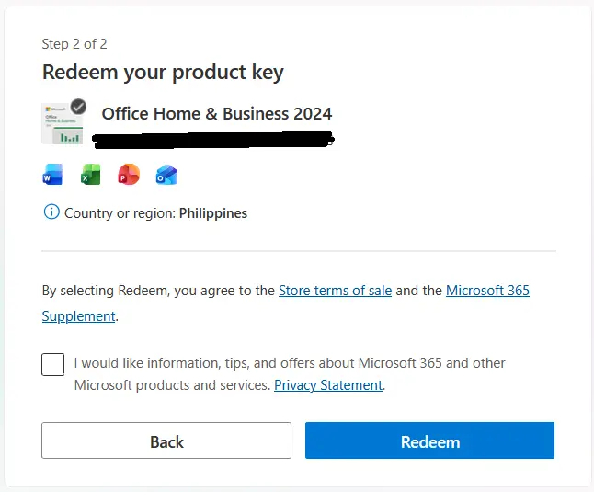This screenshot has width=594, height=492.
Task: Open the Microsoft 365 Supplement link
Action: (x=487, y=291)
